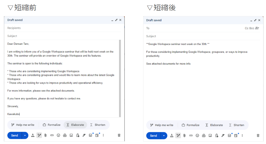Focus the Recipients field in left window
The height and width of the screenshot is (144, 266).
pyautogui.click(x=64, y=28)
